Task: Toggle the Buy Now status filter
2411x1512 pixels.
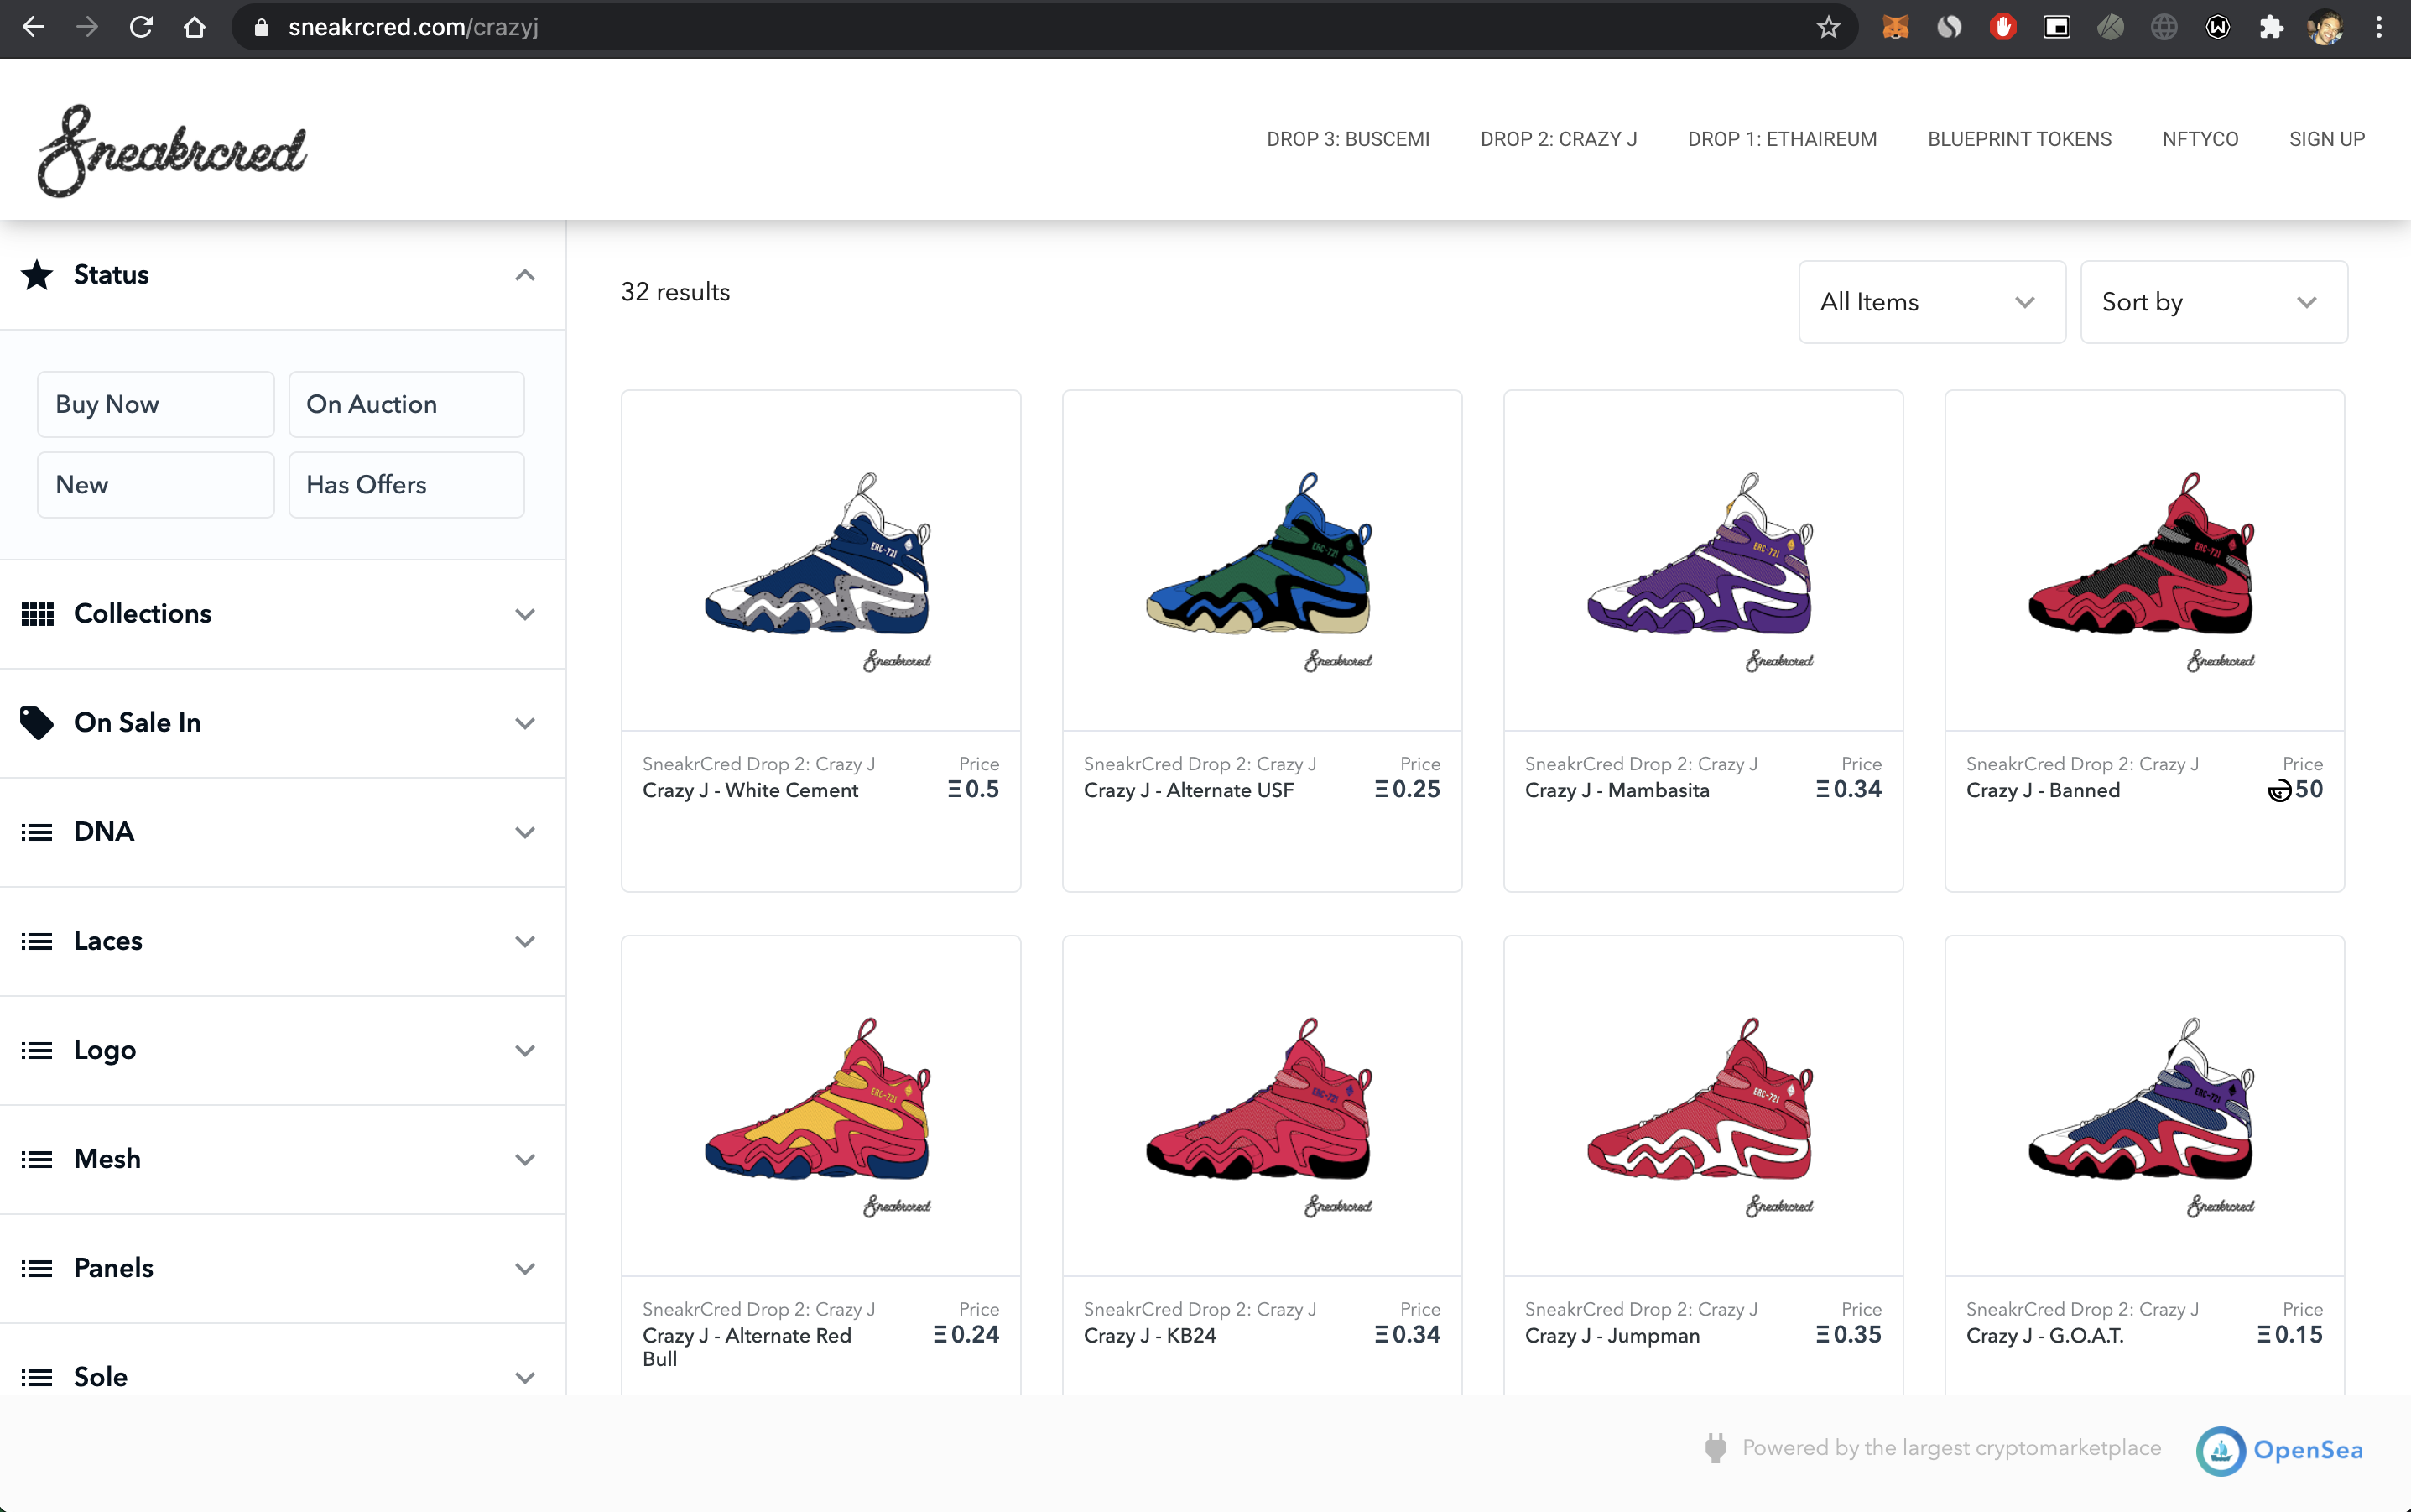Action: coord(155,404)
